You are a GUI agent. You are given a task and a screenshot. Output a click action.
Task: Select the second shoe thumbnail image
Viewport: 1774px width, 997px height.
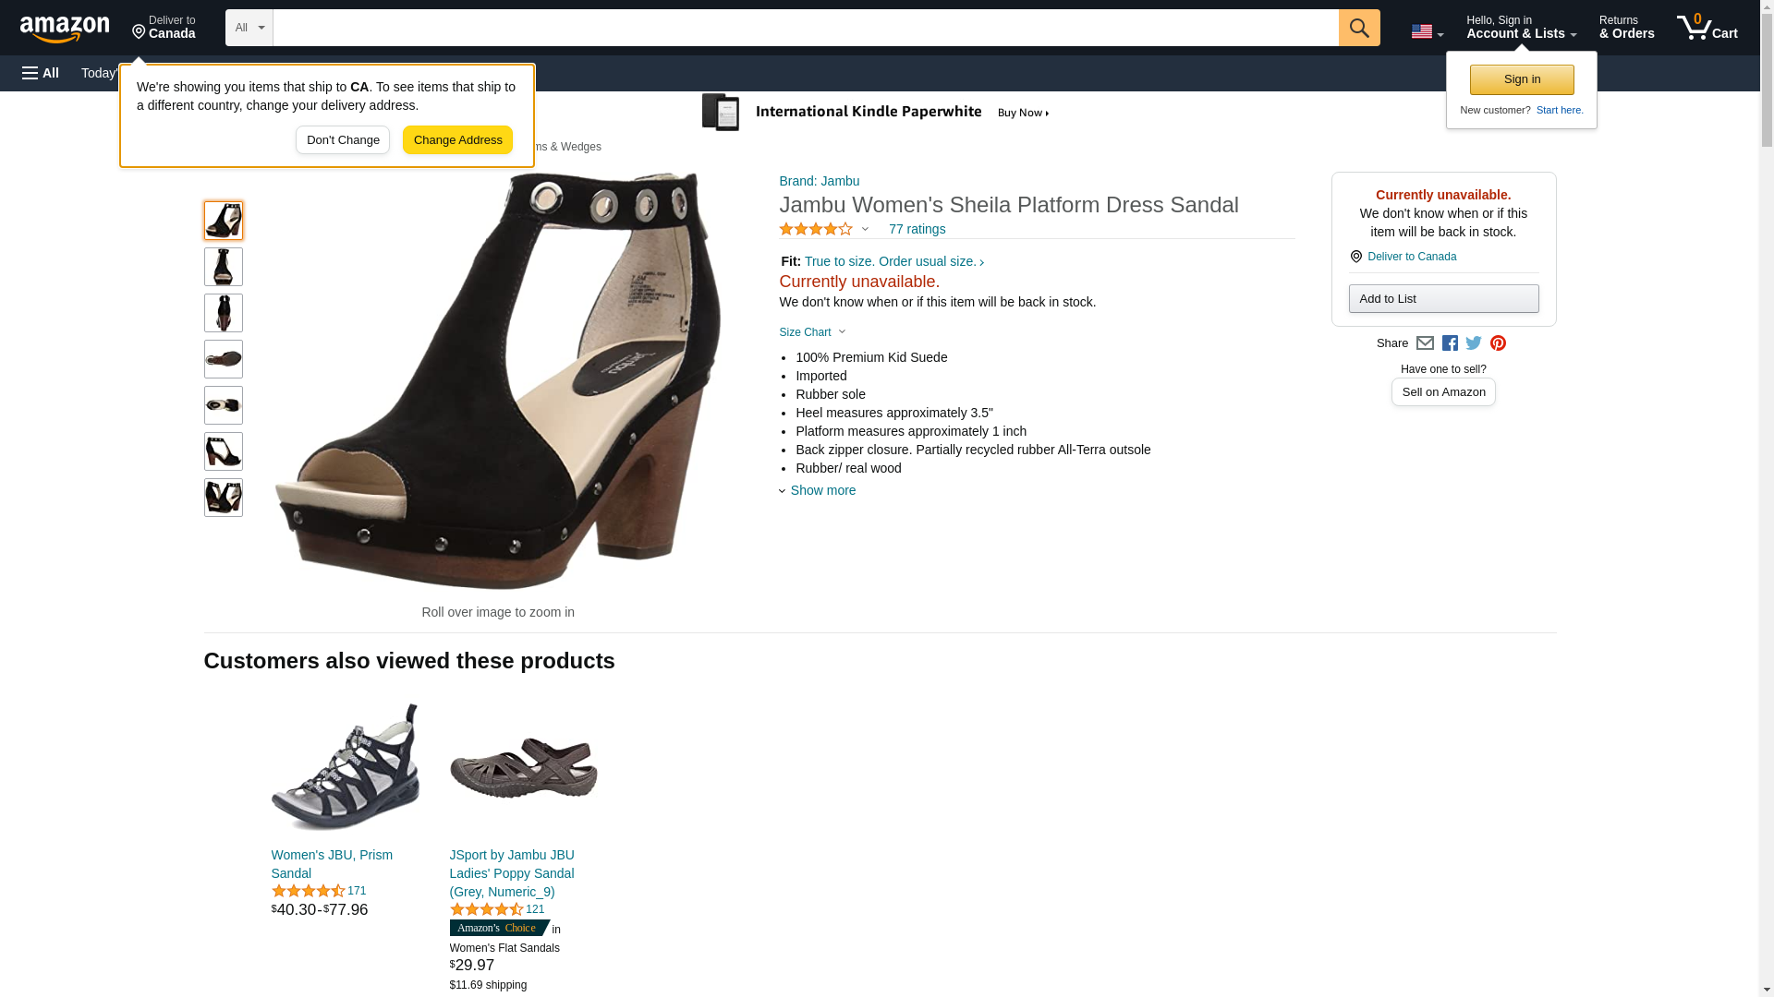[224, 267]
